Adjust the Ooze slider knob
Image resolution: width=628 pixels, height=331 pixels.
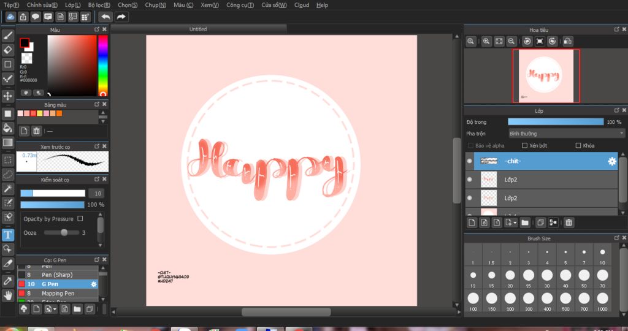64,232
